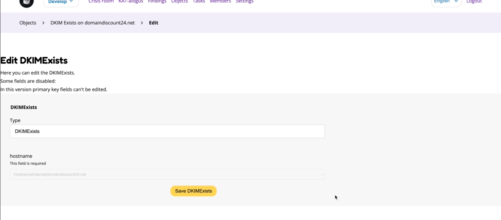Click the disabled hostname value field

click(167, 174)
